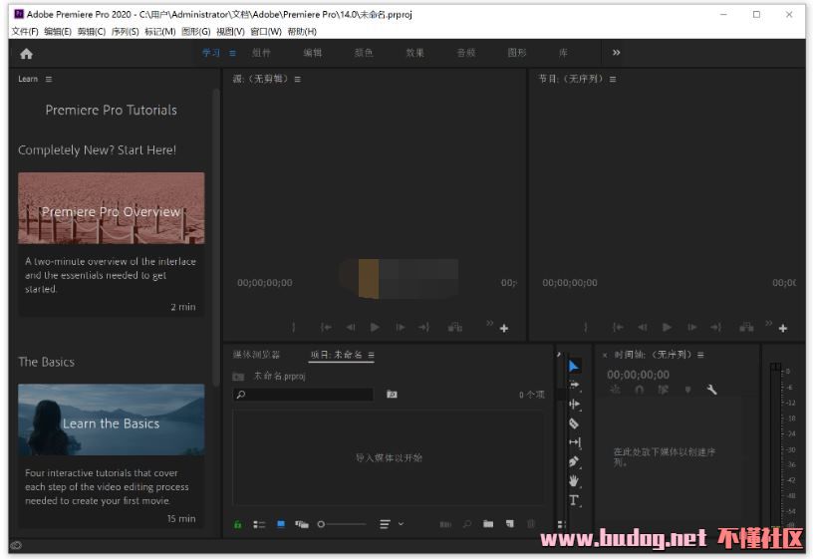
Task: Click the New Bin folder icon
Action: point(488,524)
